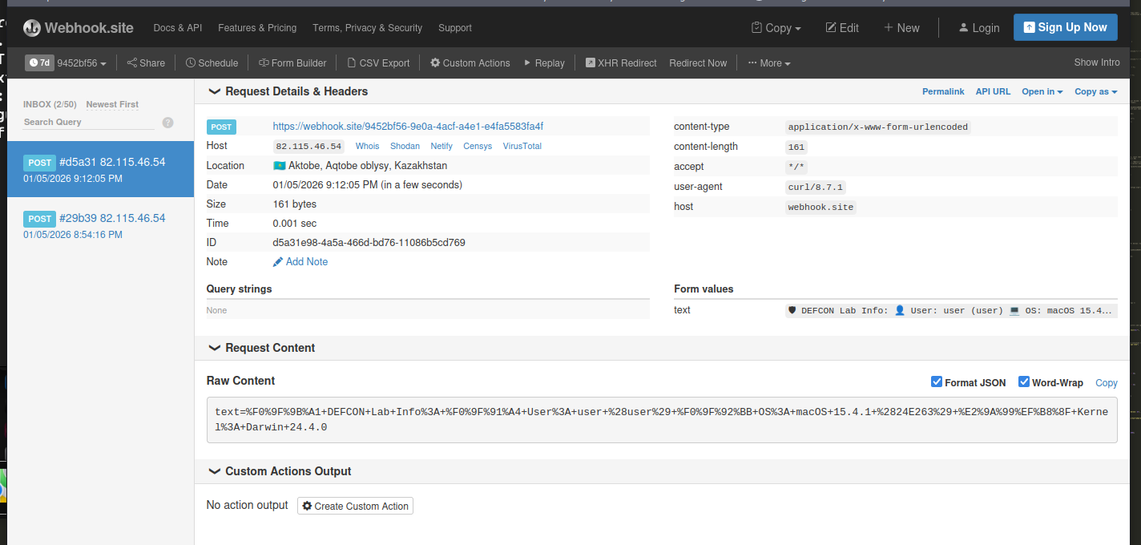1141x545 pixels.
Task: Click the Replay play icon
Action: [527, 63]
